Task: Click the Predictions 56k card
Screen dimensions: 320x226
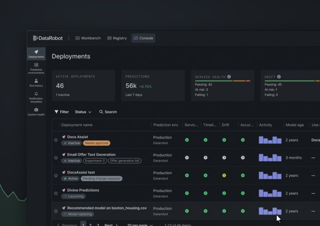Action: tap(153, 86)
